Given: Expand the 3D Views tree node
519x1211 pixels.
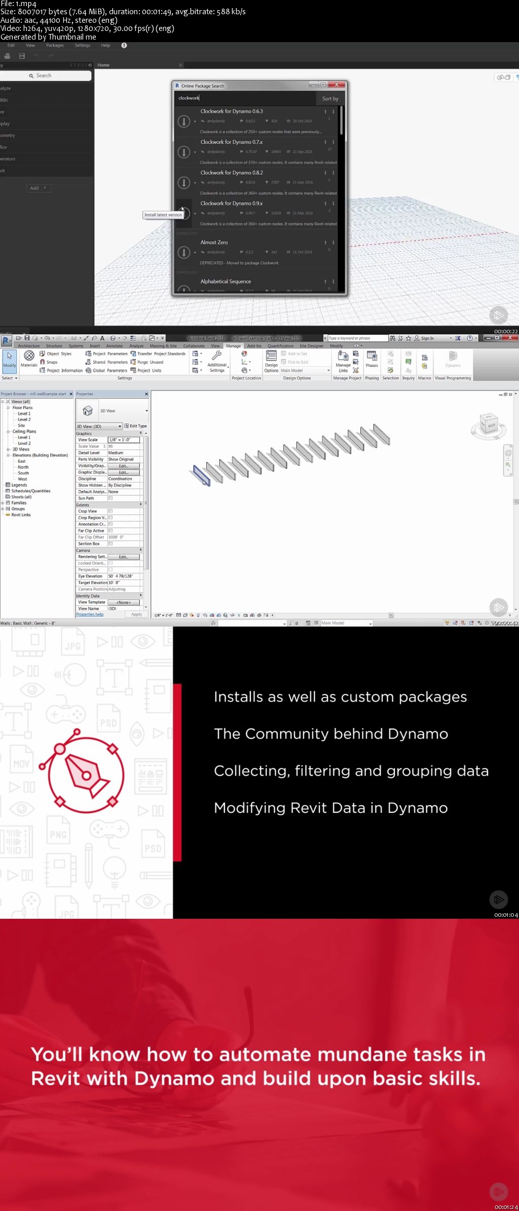Looking at the screenshot, I should [8, 449].
